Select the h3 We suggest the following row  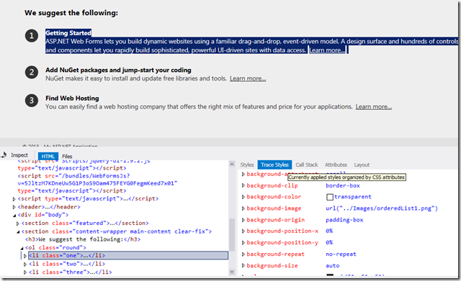83,239
